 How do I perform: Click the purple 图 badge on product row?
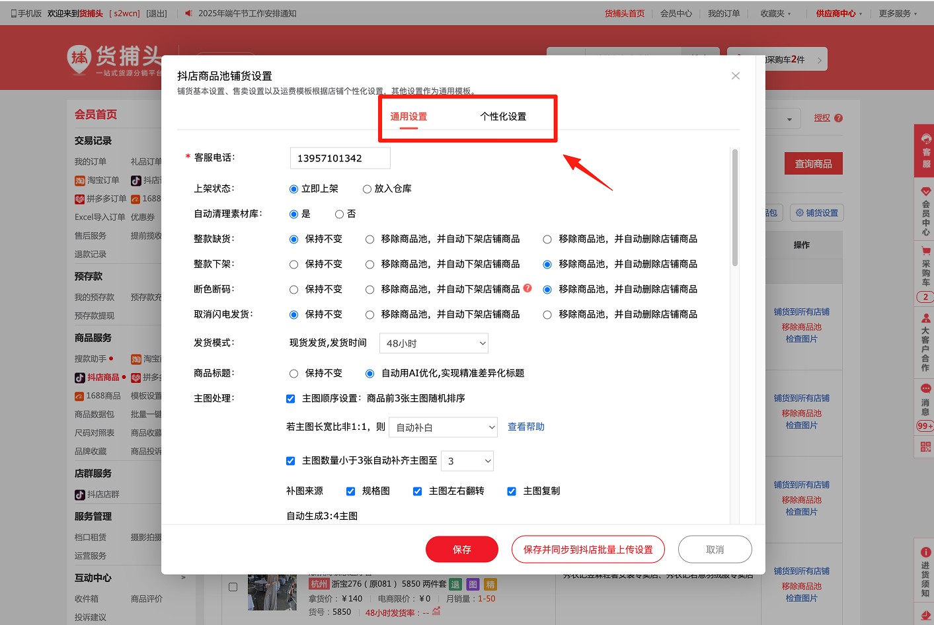tap(473, 585)
